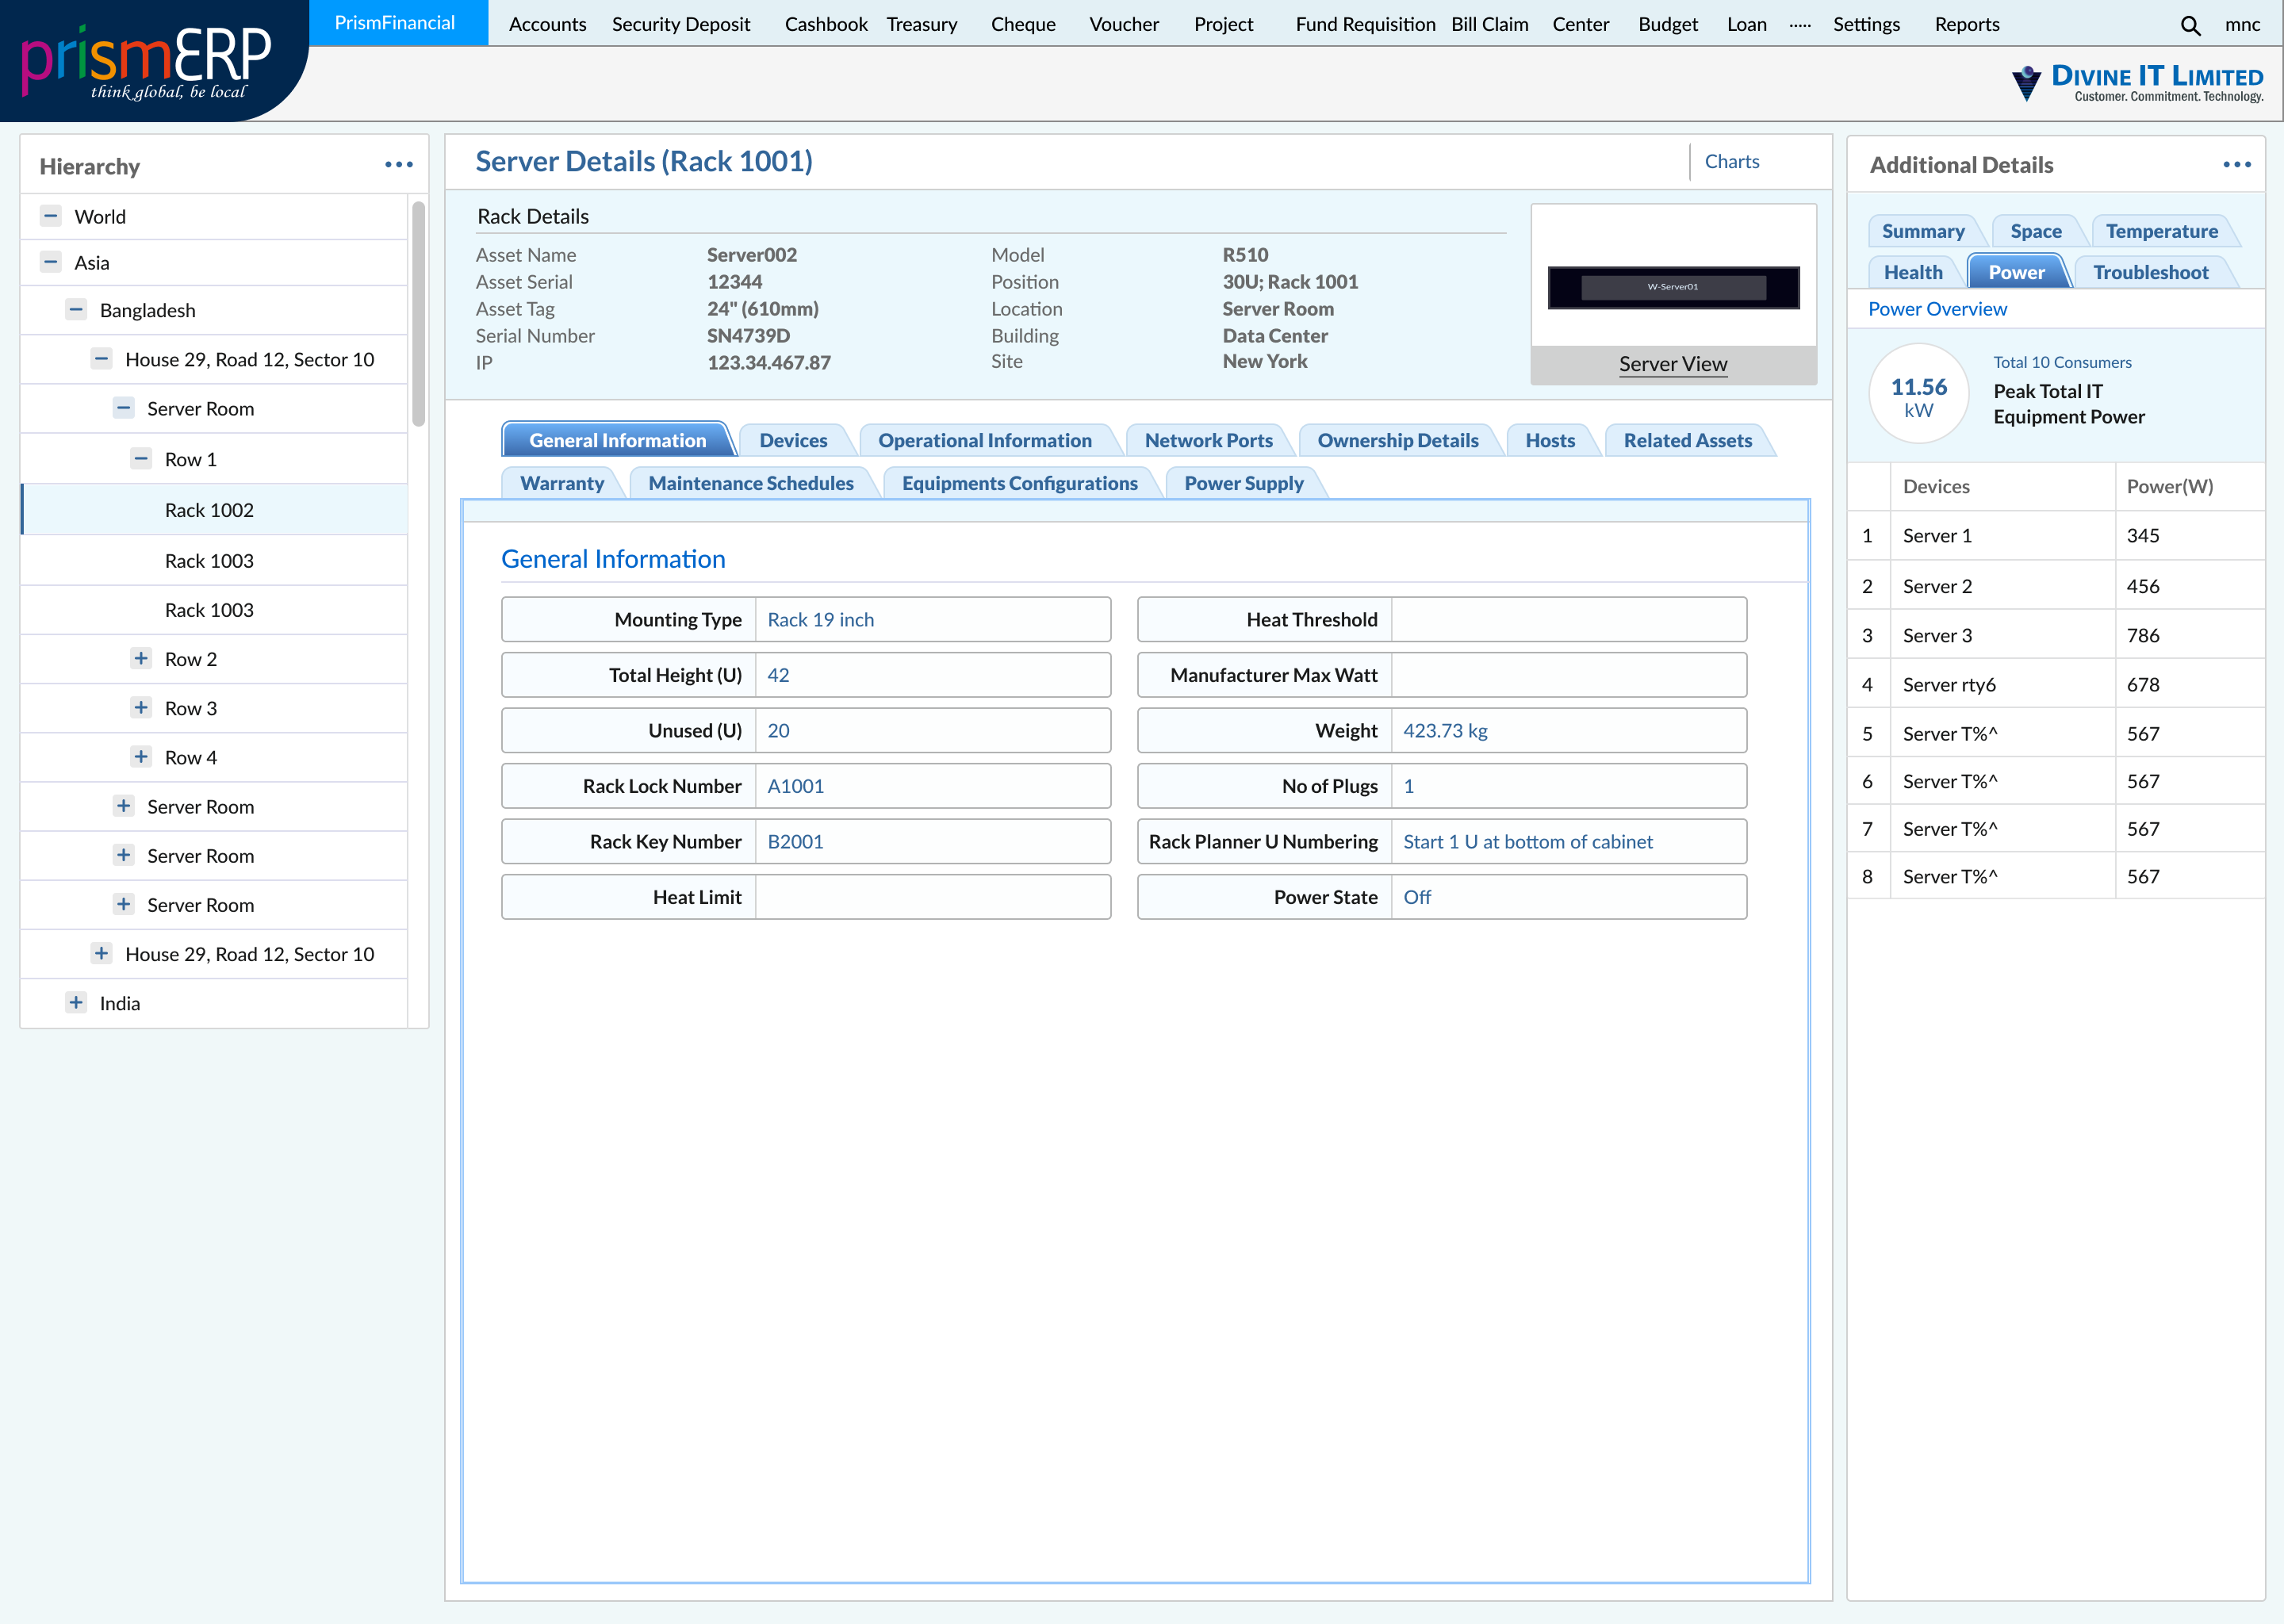Click the search magnifier icon
Image resolution: width=2284 pixels, height=1624 pixels.
tap(2190, 26)
